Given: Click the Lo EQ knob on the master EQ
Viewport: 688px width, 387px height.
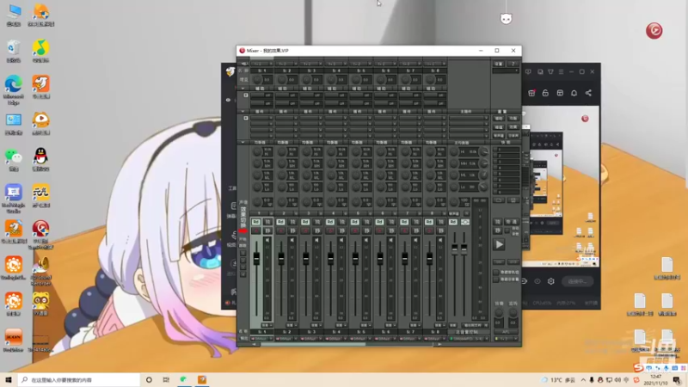Looking at the screenshot, I should pyautogui.click(x=455, y=187).
